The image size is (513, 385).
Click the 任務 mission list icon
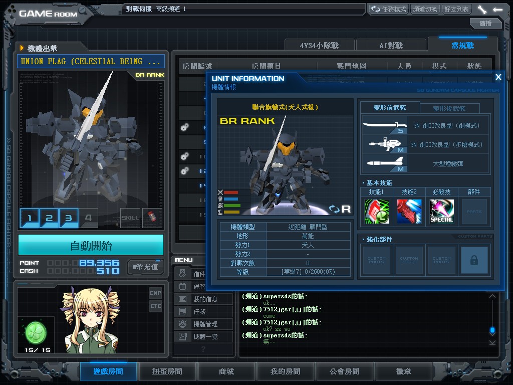pyautogui.click(x=182, y=311)
